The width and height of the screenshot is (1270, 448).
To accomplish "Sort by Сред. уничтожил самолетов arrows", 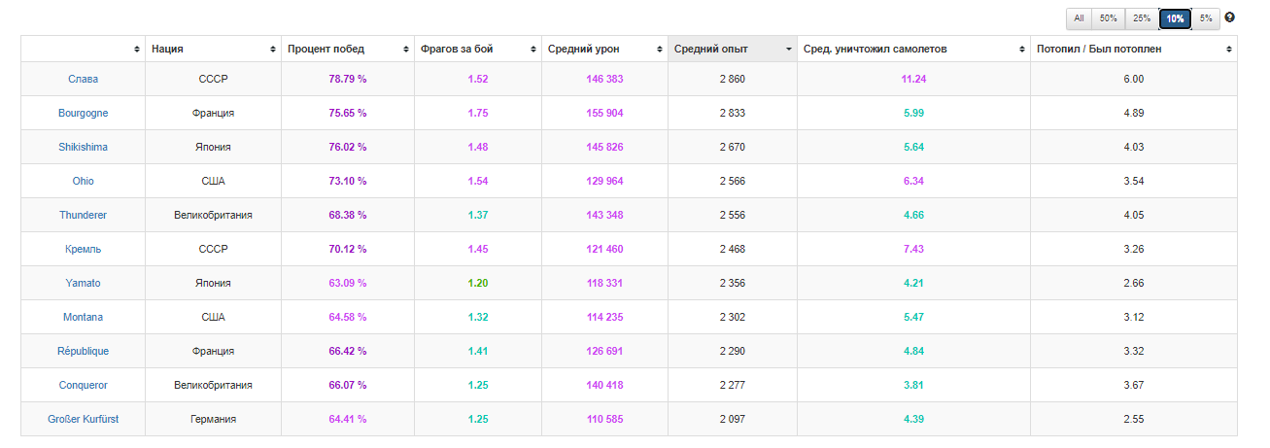I will (x=1022, y=49).
